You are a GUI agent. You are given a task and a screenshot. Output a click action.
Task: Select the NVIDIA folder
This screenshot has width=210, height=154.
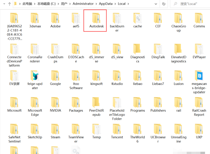[55, 105]
